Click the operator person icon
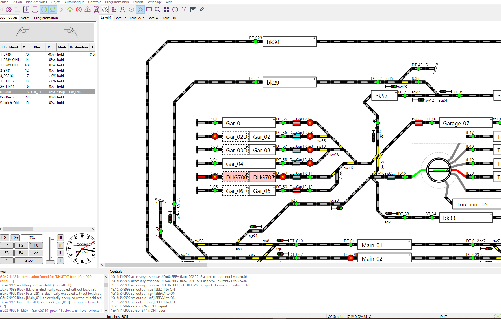Screen dimensions: 501x319 (123, 10)
